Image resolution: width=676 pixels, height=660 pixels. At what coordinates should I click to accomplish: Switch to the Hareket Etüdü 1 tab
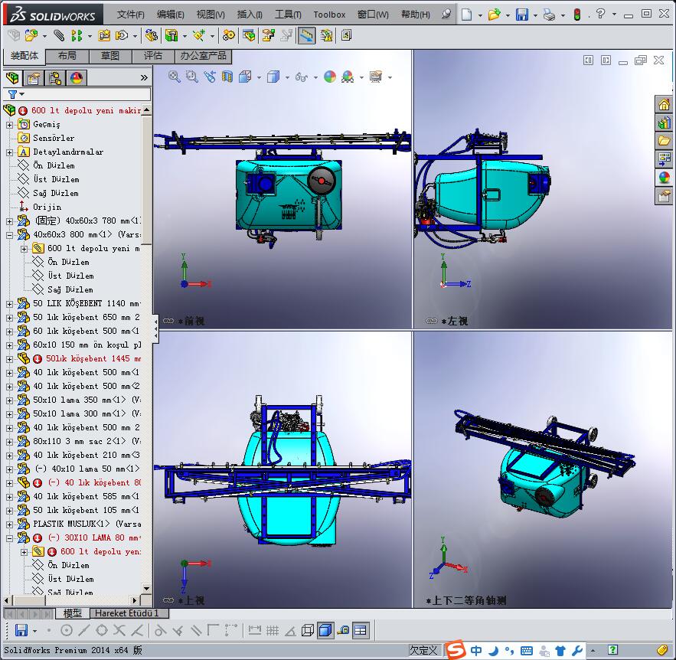click(x=128, y=613)
